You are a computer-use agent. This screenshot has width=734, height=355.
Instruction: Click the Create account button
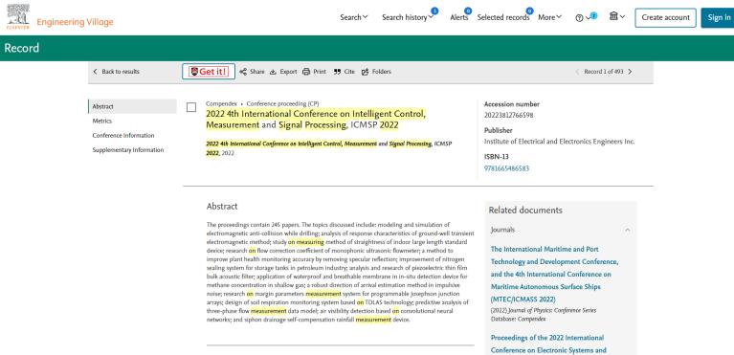click(665, 18)
